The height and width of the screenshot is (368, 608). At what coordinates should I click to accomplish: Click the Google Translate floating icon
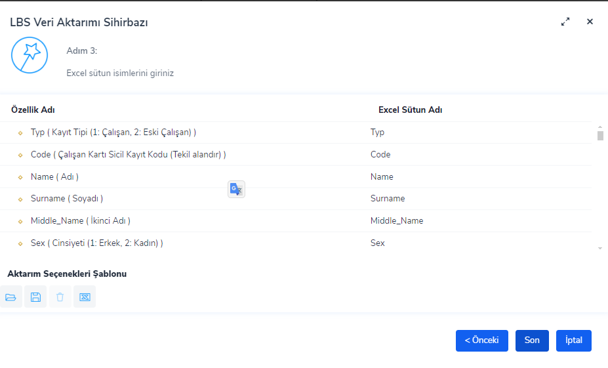pos(236,190)
